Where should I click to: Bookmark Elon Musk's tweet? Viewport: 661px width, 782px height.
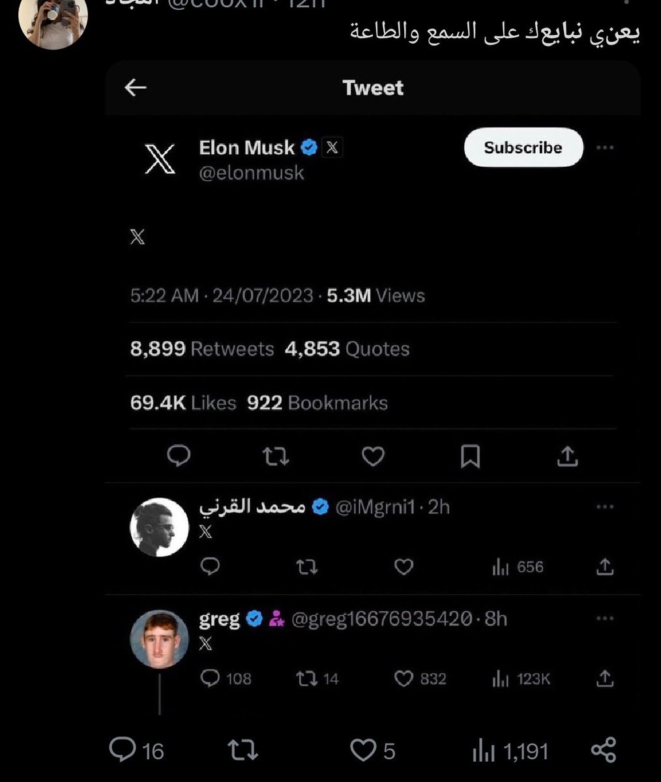coord(470,456)
